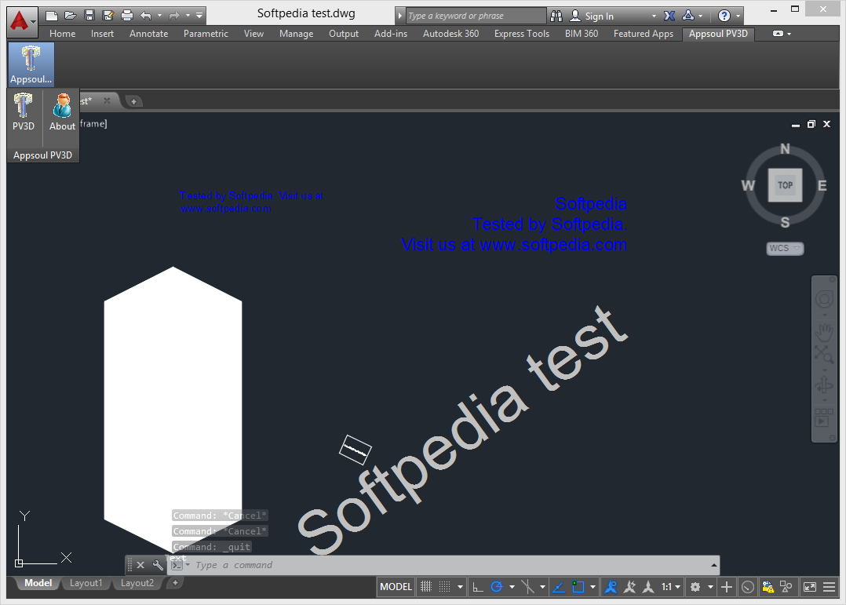Switch to the Home ribbon tab
Screen dimensions: 846x605
[x=63, y=34]
